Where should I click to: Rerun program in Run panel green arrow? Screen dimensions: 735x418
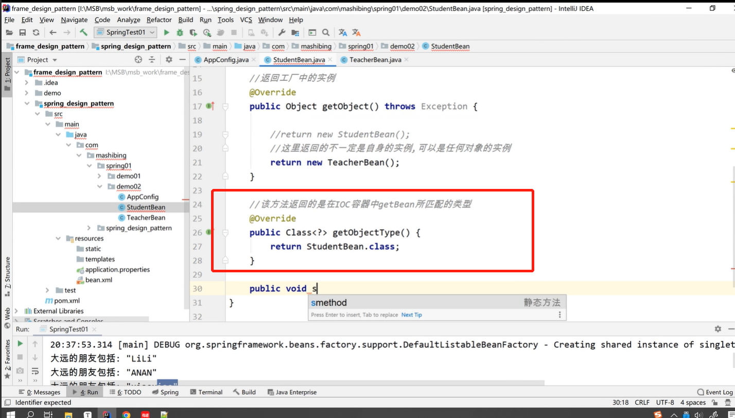(x=20, y=343)
